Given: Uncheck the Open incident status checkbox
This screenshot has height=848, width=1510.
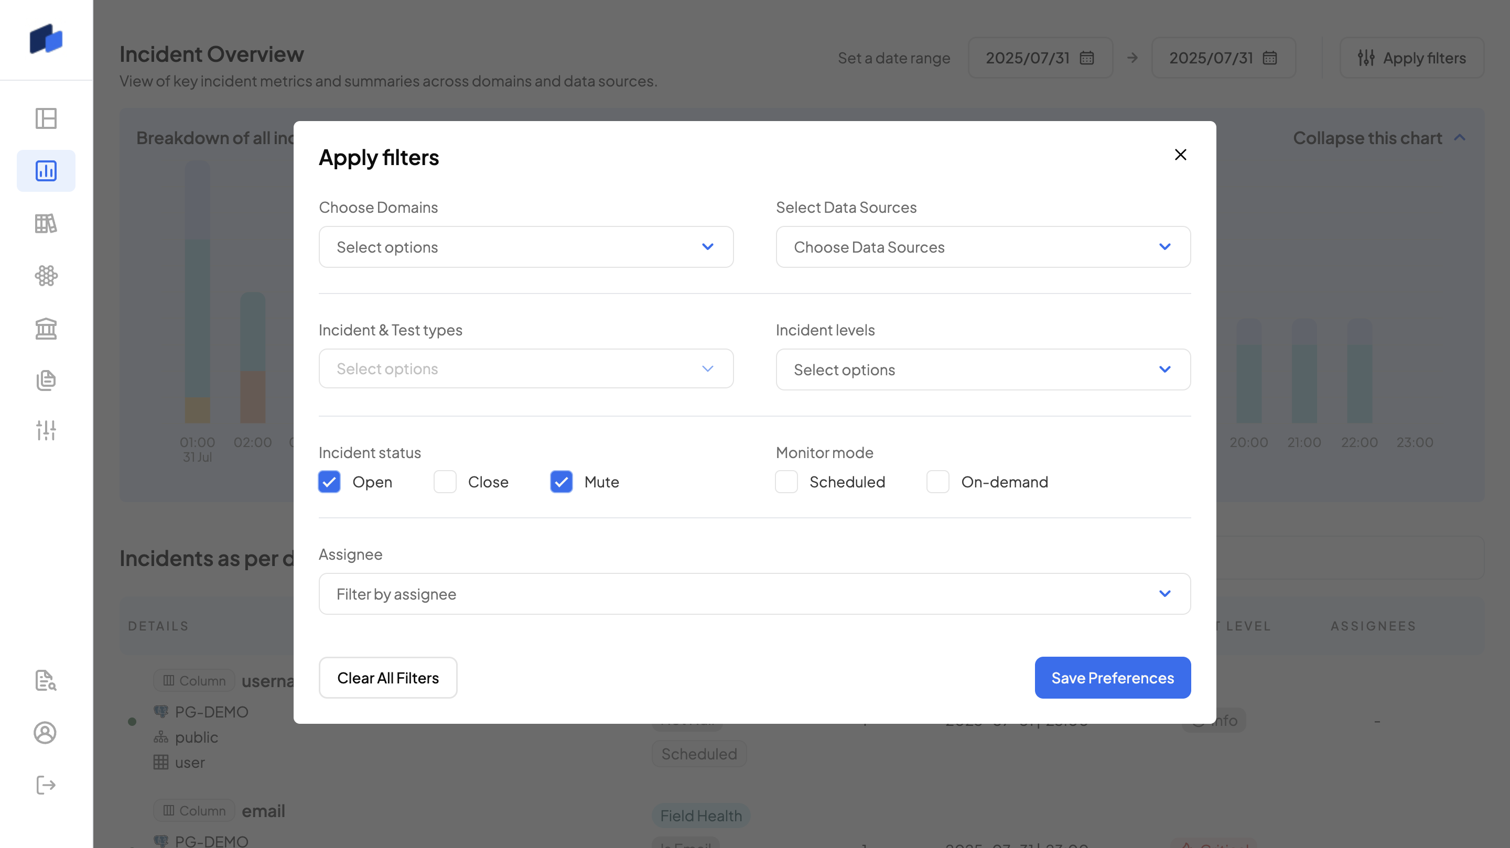Looking at the screenshot, I should (x=329, y=482).
